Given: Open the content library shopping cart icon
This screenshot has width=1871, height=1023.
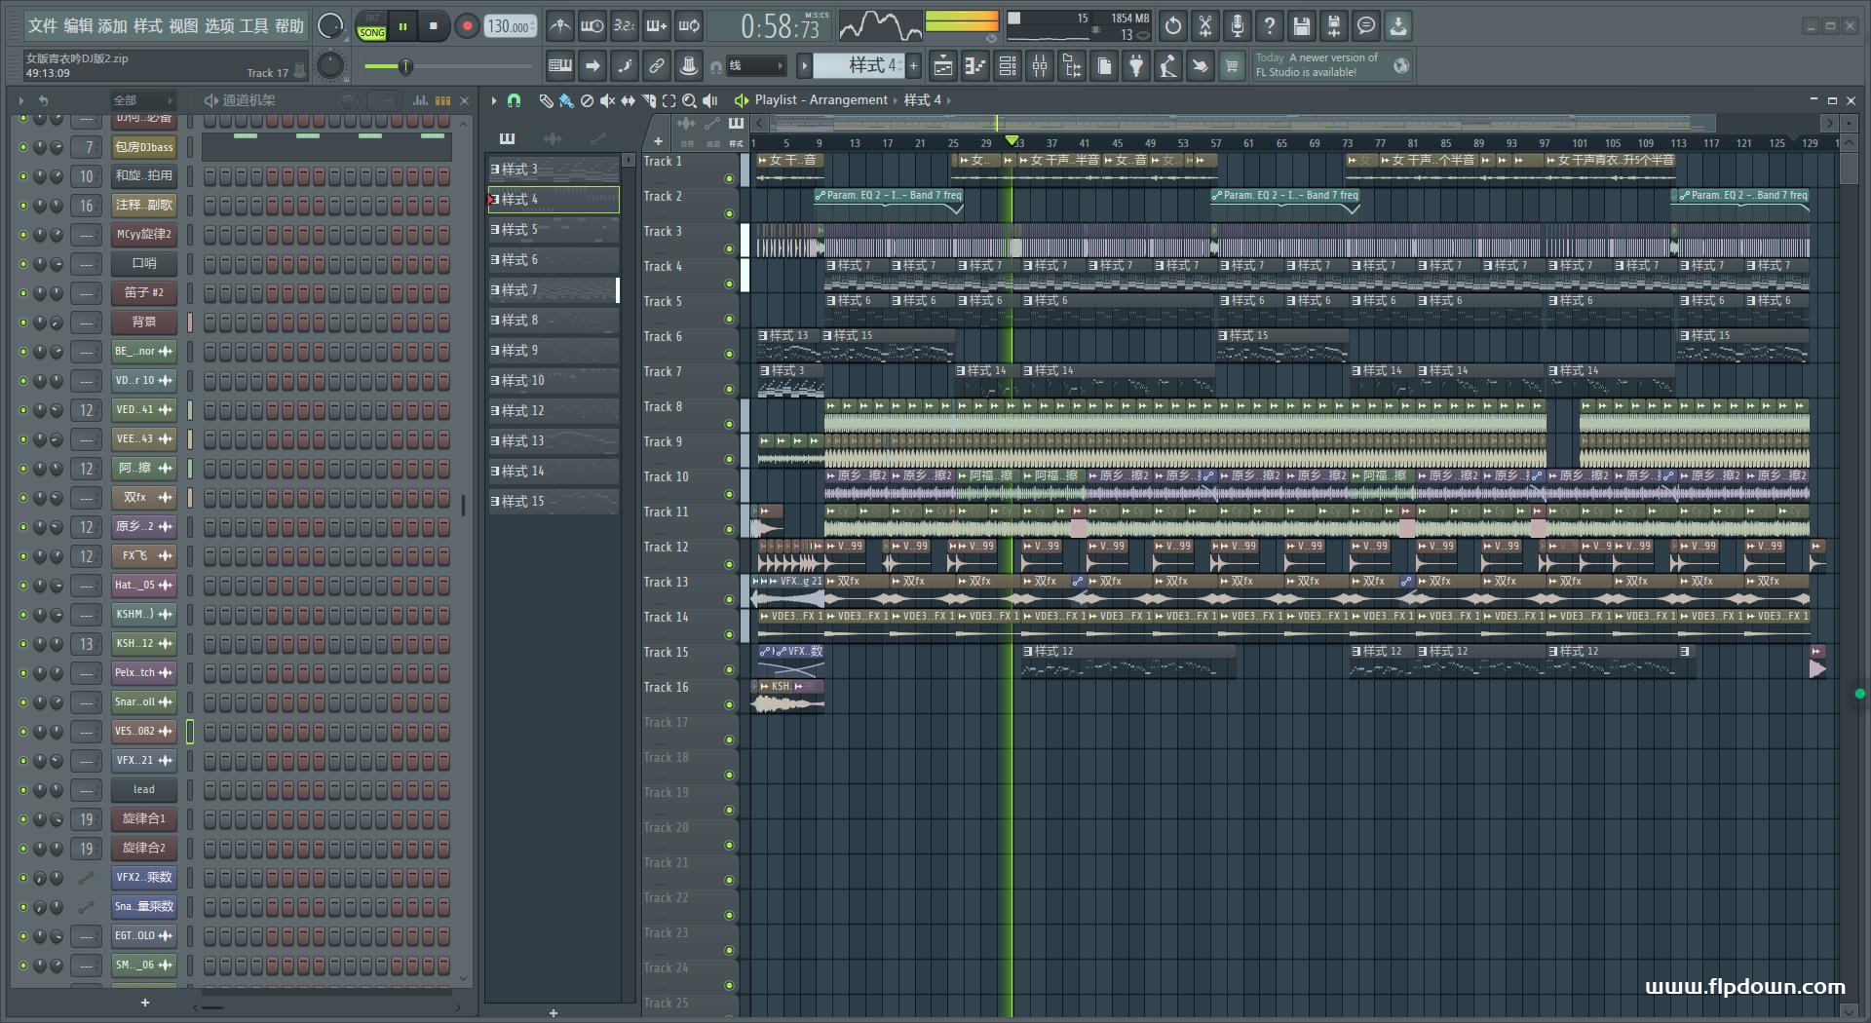Looking at the screenshot, I should click(1233, 66).
